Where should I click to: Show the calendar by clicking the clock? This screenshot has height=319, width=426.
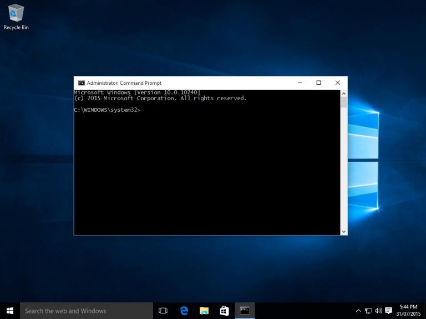point(408,311)
